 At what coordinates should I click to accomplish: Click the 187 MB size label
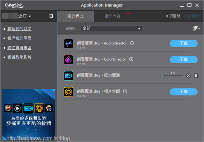click(81, 64)
